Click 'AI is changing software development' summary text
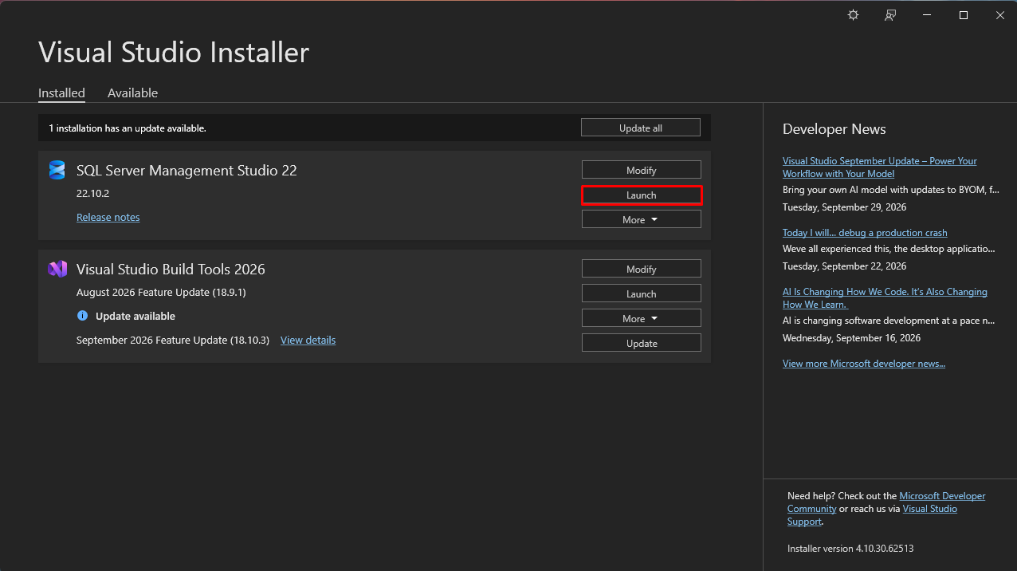This screenshot has width=1017, height=571. pos(889,320)
